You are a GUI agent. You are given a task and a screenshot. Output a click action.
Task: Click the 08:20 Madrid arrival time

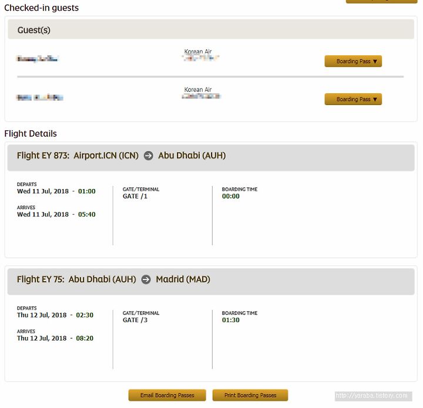click(x=85, y=338)
